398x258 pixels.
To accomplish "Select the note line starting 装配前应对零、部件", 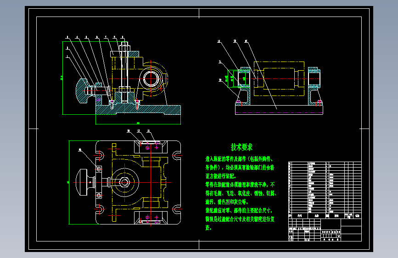I will coord(239,211).
